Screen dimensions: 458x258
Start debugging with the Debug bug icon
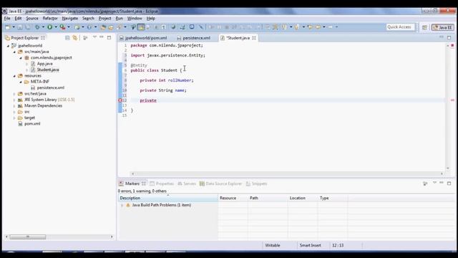37,27
